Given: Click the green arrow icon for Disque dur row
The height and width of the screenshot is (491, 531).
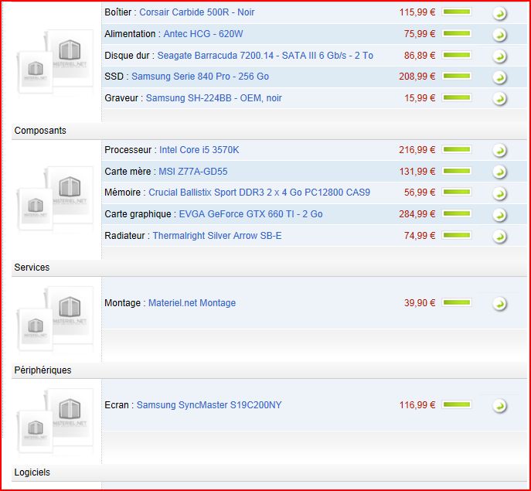Looking at the screenshot, I should click(499, 56).
